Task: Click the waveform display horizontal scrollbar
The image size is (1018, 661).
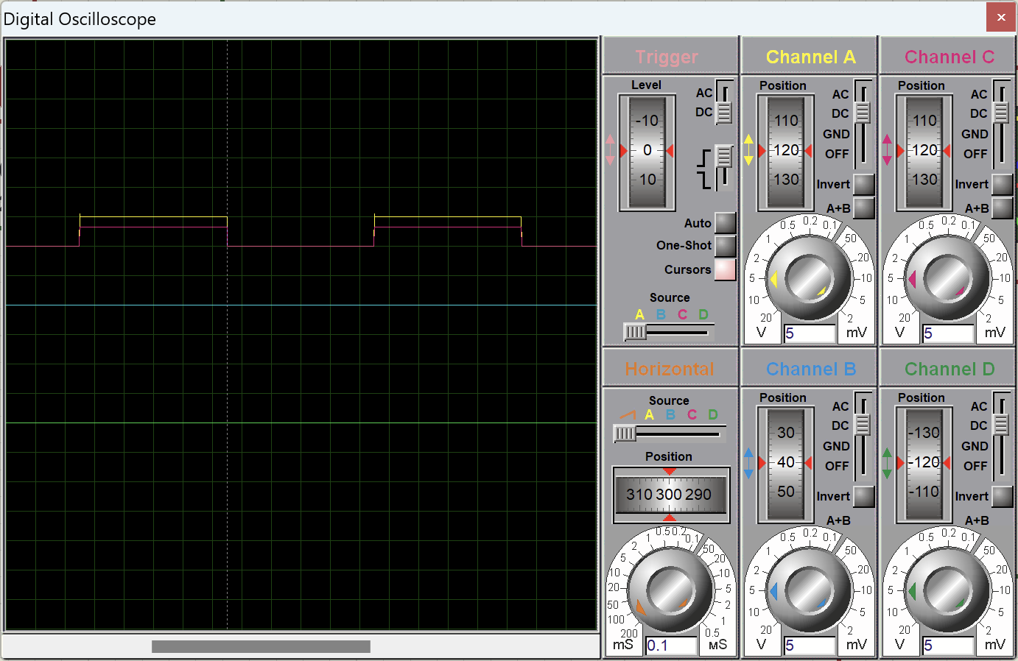Action: [x=261, y=646]
